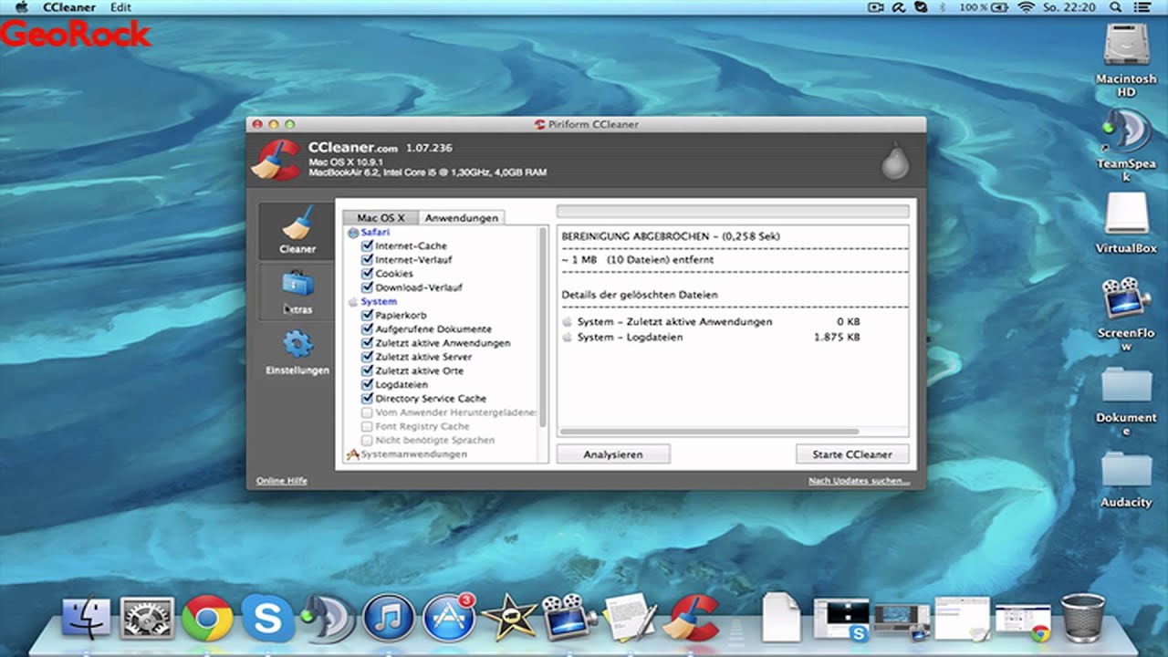The width and height of the screenshot is (1168, 657).
Task: Toggle Zuletzt aktive Anwendungen checkbox
Action: pyautogui.click(x=368, y=343)
